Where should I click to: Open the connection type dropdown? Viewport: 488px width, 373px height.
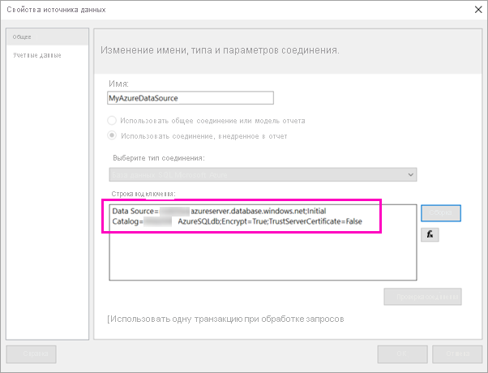(263, 174)
